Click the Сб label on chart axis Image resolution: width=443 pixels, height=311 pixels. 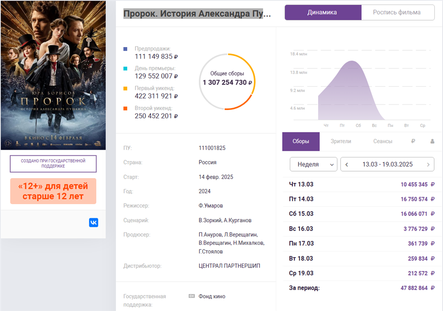click(x=358, y=126)
